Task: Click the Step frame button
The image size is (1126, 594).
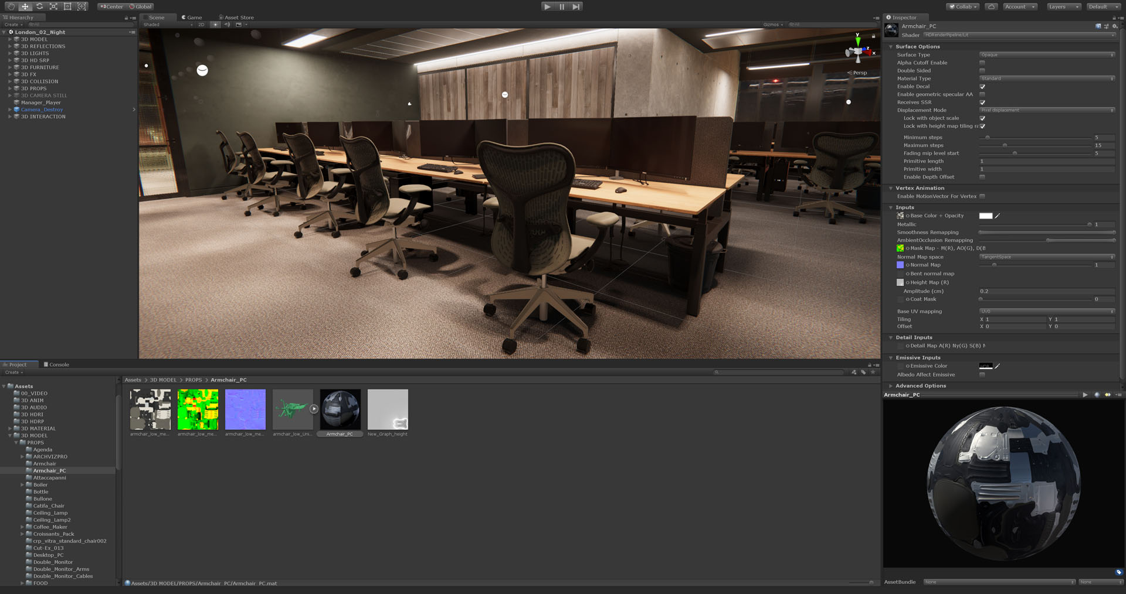Action: (x=576, y=6)
